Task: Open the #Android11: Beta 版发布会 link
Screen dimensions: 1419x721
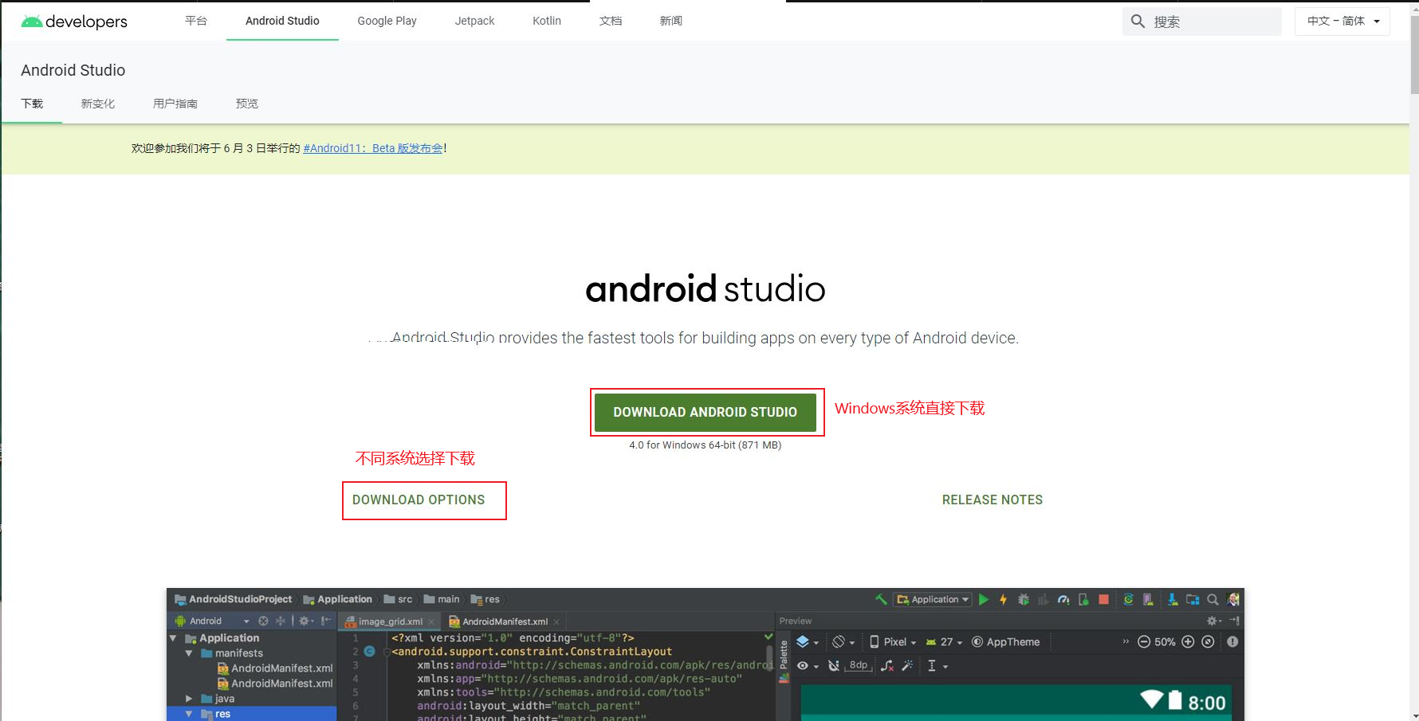Action: [373, 148]
